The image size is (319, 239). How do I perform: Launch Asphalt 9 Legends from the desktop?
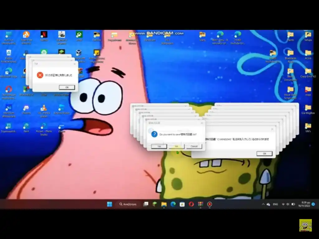click(x=61, y=37)
